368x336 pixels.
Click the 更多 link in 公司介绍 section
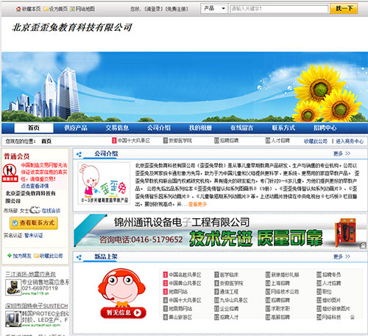click(342, 154)
